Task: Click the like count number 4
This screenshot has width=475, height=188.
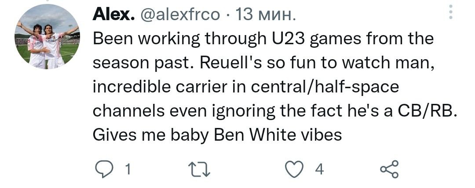Action: 320,170
